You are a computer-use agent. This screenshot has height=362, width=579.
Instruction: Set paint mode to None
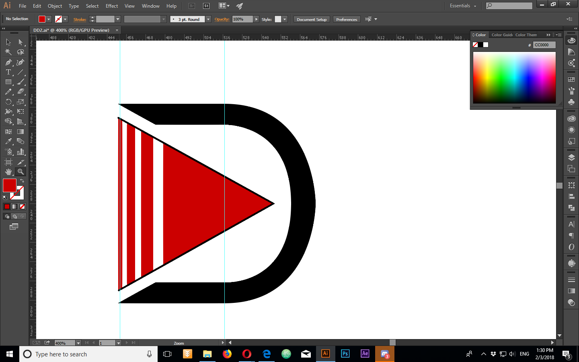click(23, 206)
